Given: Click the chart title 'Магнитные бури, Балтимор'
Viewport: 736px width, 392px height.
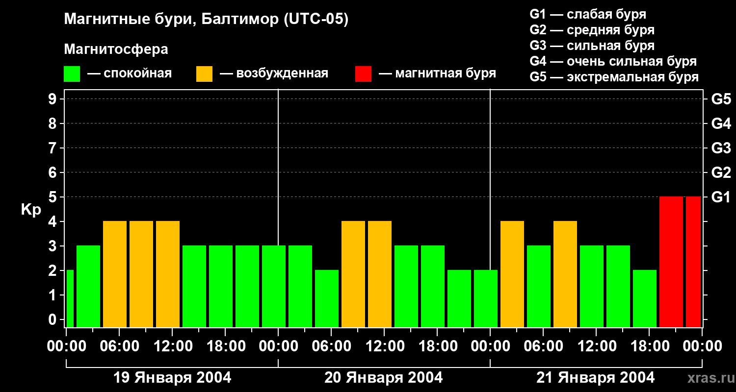Looking at the screenshot, I should click(x=206, y=20).
